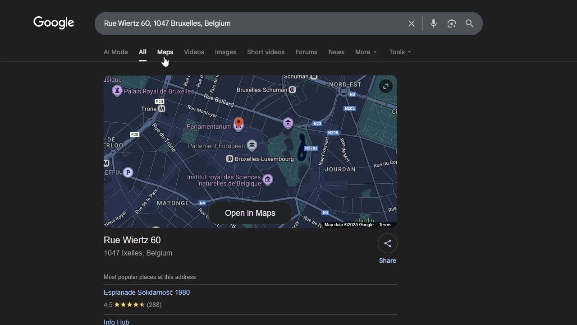This screenshot has width=577, height=325.
Task: Select the Palais Royal de Bruxelles marker icon
Action: point(117,91)
